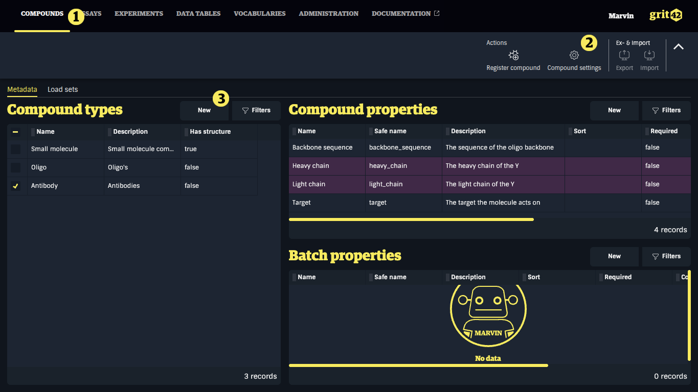This screenshot has height=392, width=698.
Task: Open Compound settings gear icon
Action: [x=574, y=55]
